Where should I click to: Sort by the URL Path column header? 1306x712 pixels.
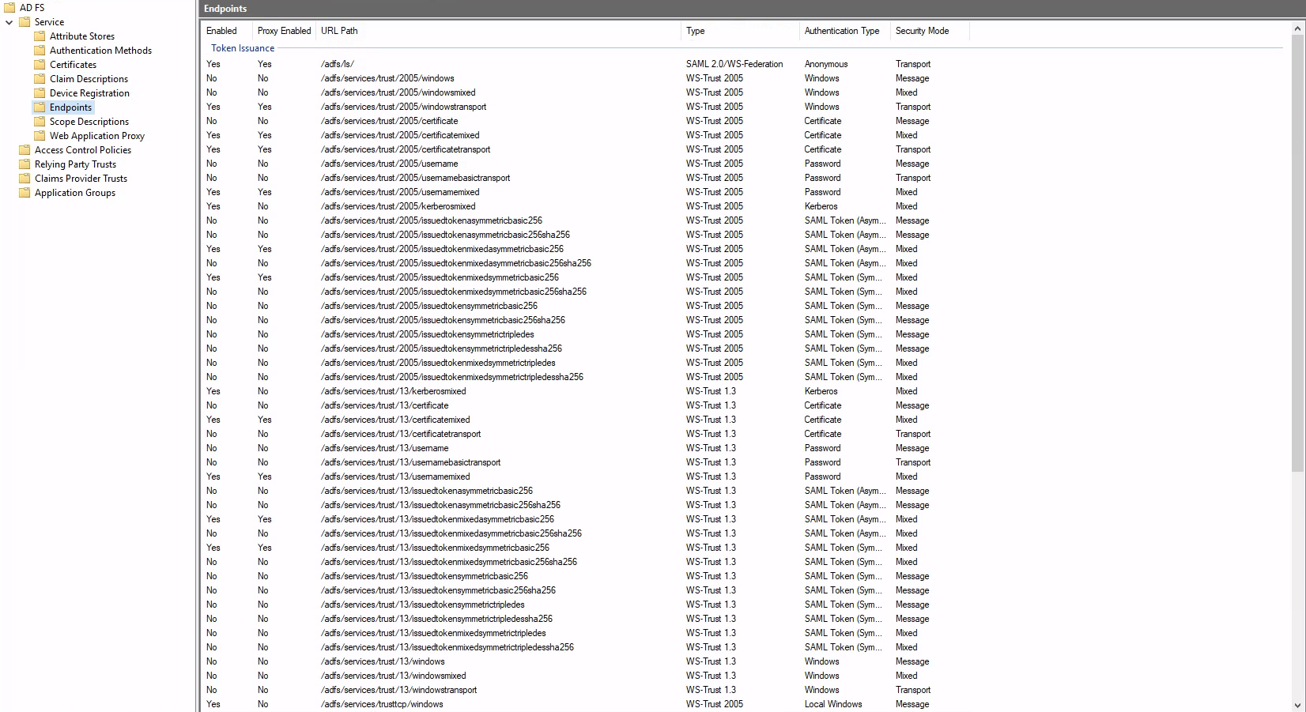click(x=498, y=31)
